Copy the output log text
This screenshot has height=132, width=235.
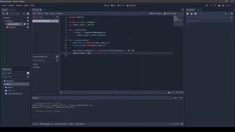pyautogui.click(x=175, y=98)
